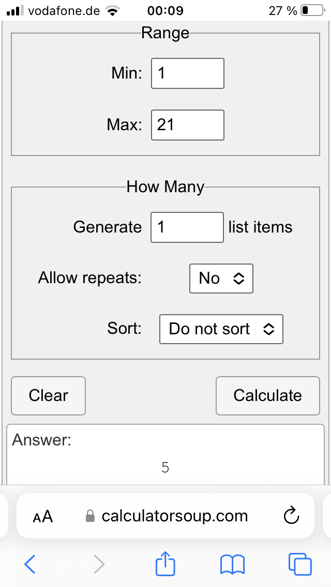Open the bookmarks book icon

click(232, 565)
